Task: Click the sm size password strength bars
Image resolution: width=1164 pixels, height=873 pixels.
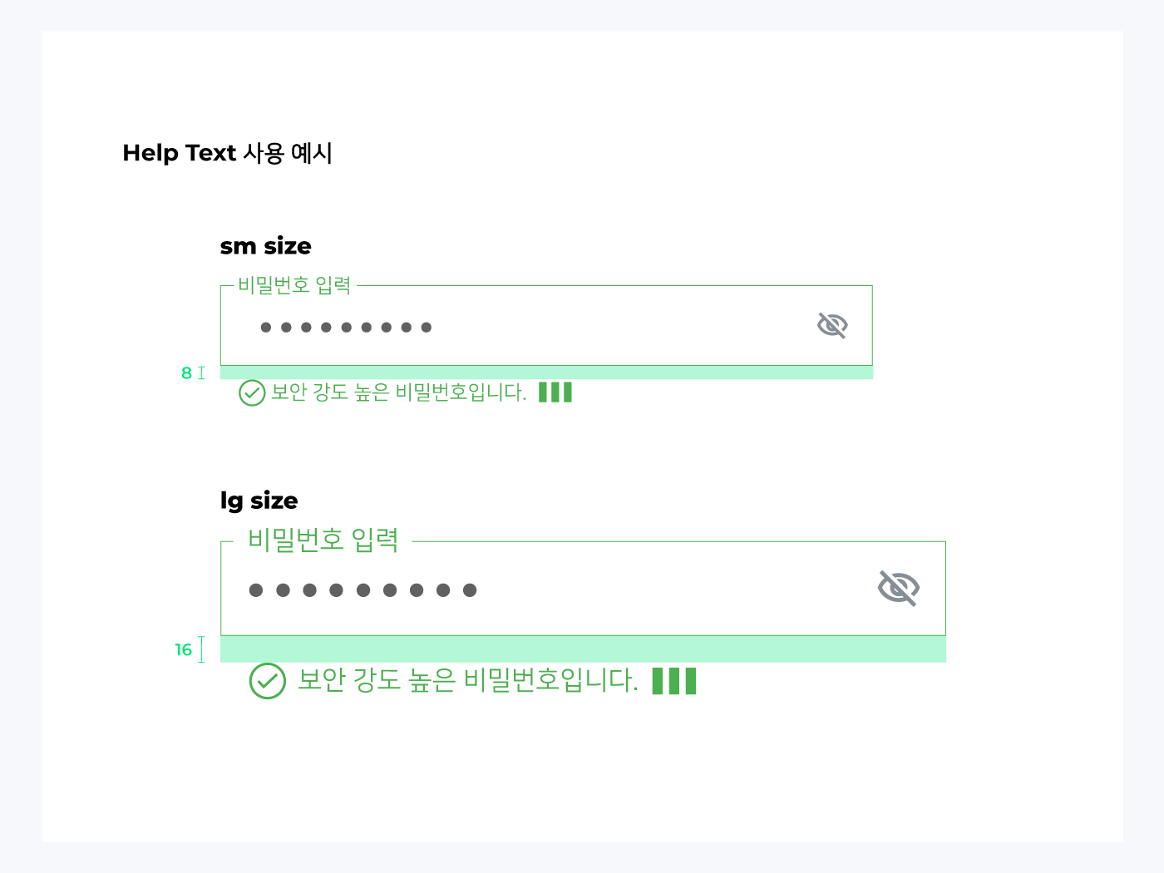Action: [x=555, y=392]
